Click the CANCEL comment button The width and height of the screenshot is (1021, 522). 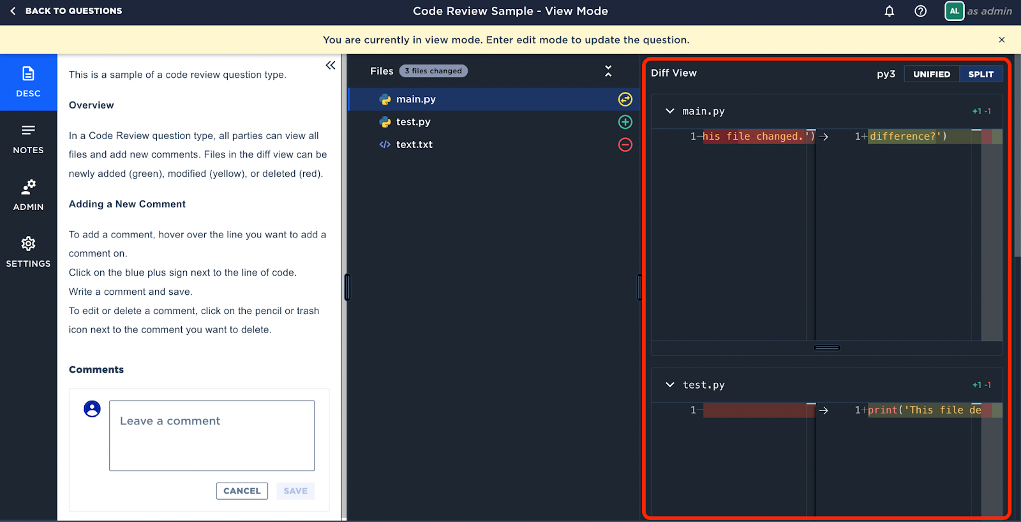click(242, 491)
